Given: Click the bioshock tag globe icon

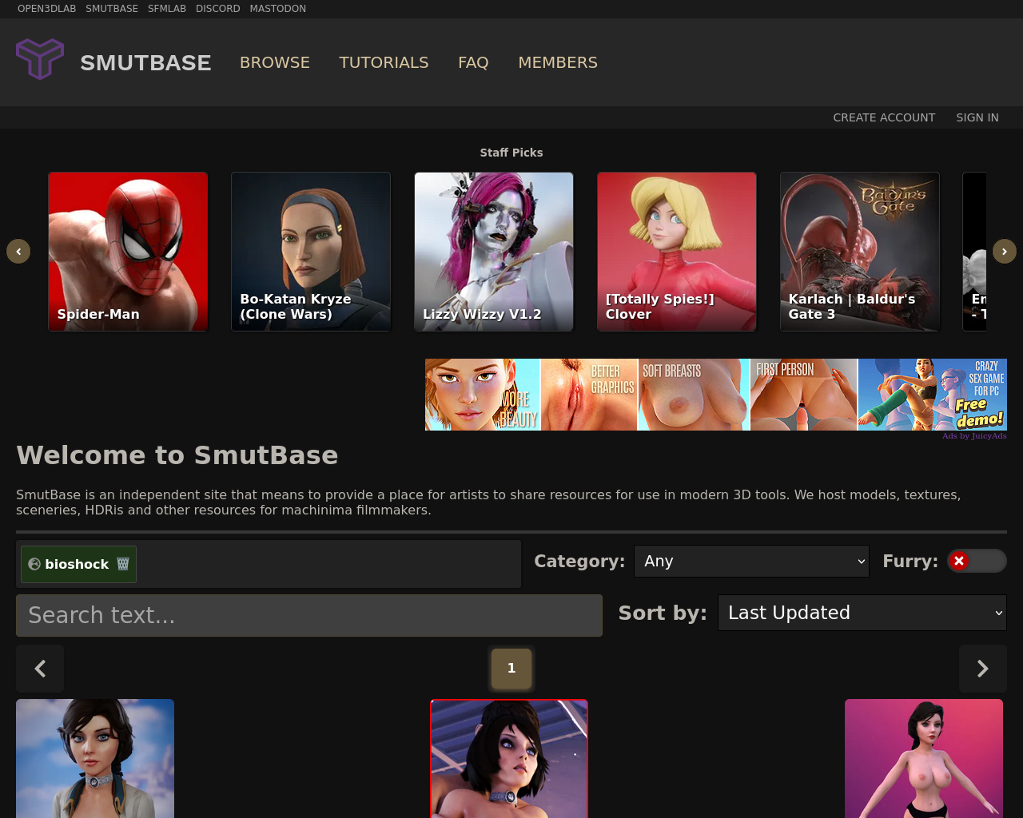Looking at the screenshot, I should pyautogui.click(x=34, y=564).
